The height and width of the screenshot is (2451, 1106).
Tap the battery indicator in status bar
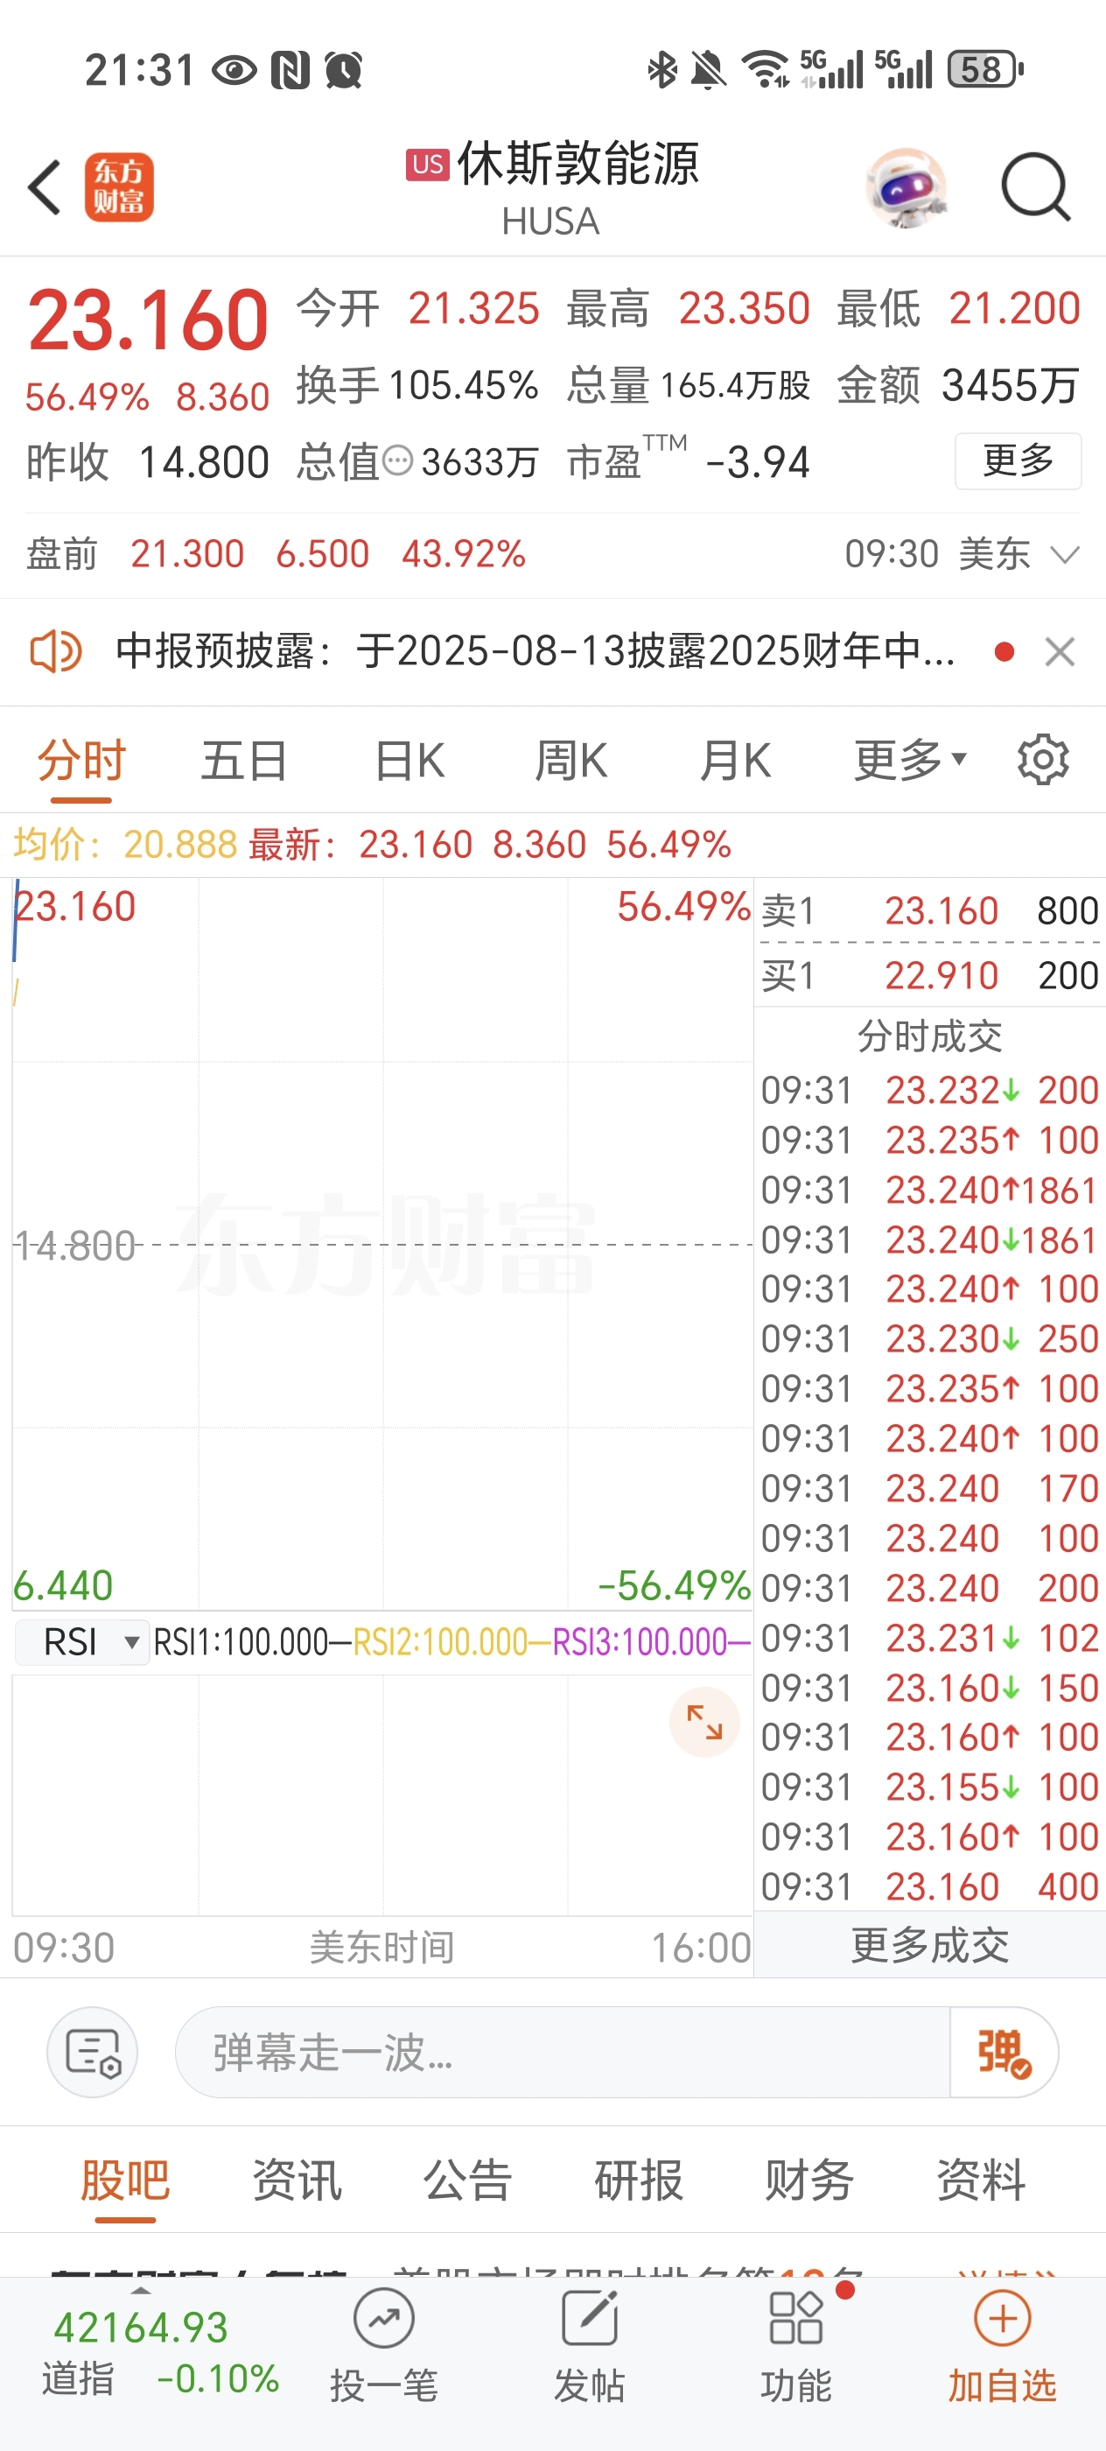(985, 69)
